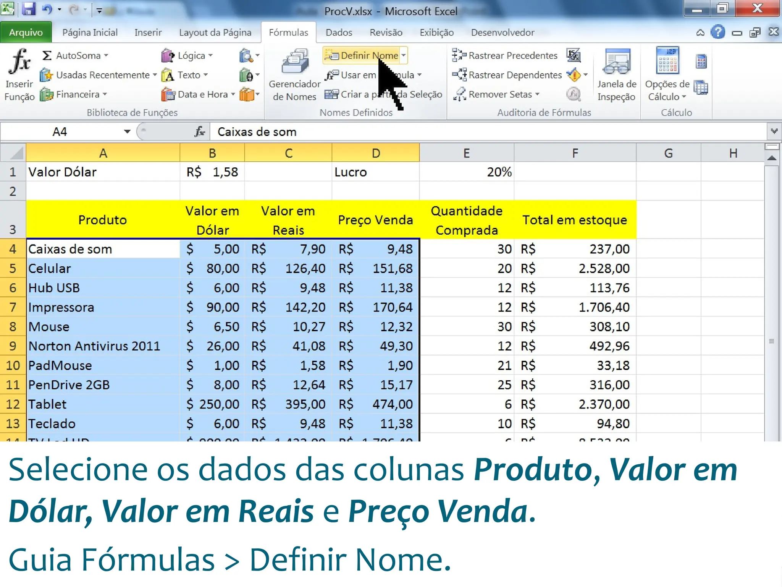Click the error checking warning icon

pos(574,75)
